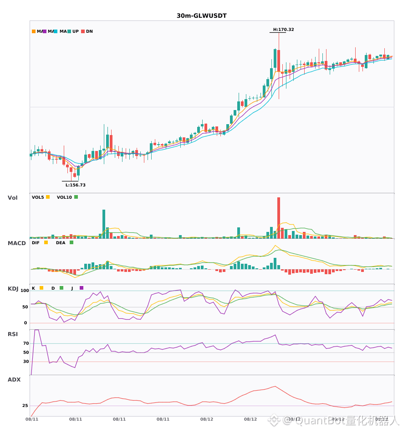The width and height of the screenshot is (403, 432).
Task: Click the L:156.73 low price label
Action: click(x=75, y=185)
